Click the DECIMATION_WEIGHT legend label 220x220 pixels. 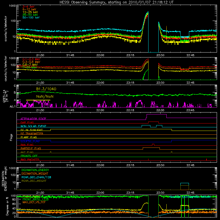tap(35, 174)
